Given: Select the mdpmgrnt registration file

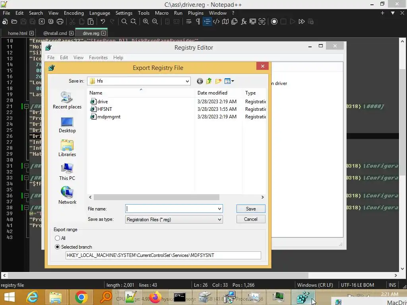Looking at the screenshot, I should coord(105,117).
